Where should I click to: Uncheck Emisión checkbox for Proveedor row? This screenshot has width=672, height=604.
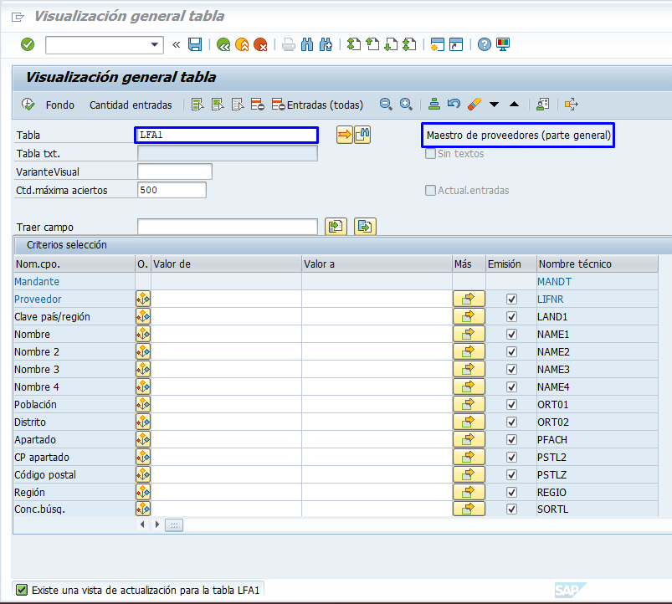[511, 299]
